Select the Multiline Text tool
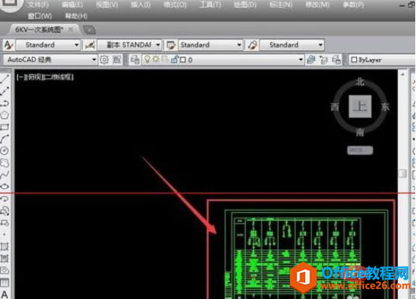 5,294
